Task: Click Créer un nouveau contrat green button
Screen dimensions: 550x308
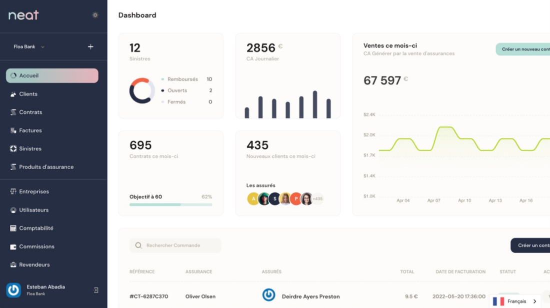Action: click(522, 49)
